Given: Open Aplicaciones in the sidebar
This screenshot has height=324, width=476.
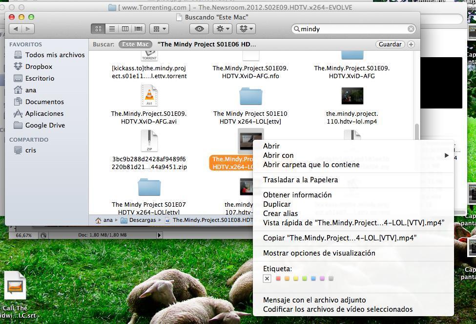Looking at the screenshot, I should click(44, 113).
